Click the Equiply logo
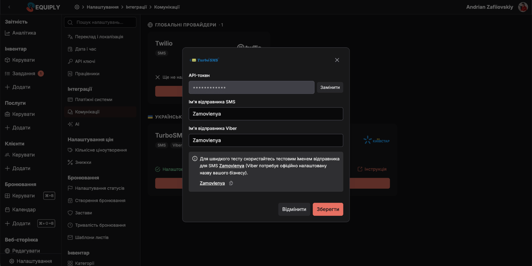This screenshot has height=266, width=532. pyautogui.click(x=43, y=7)
